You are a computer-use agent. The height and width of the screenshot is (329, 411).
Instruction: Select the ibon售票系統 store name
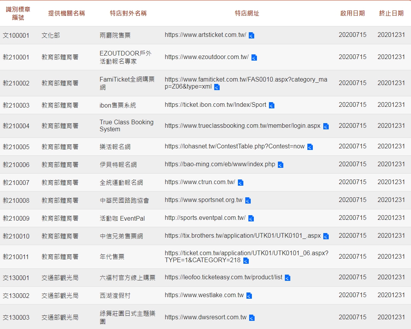pyautogui.click(x=118, y=105)
